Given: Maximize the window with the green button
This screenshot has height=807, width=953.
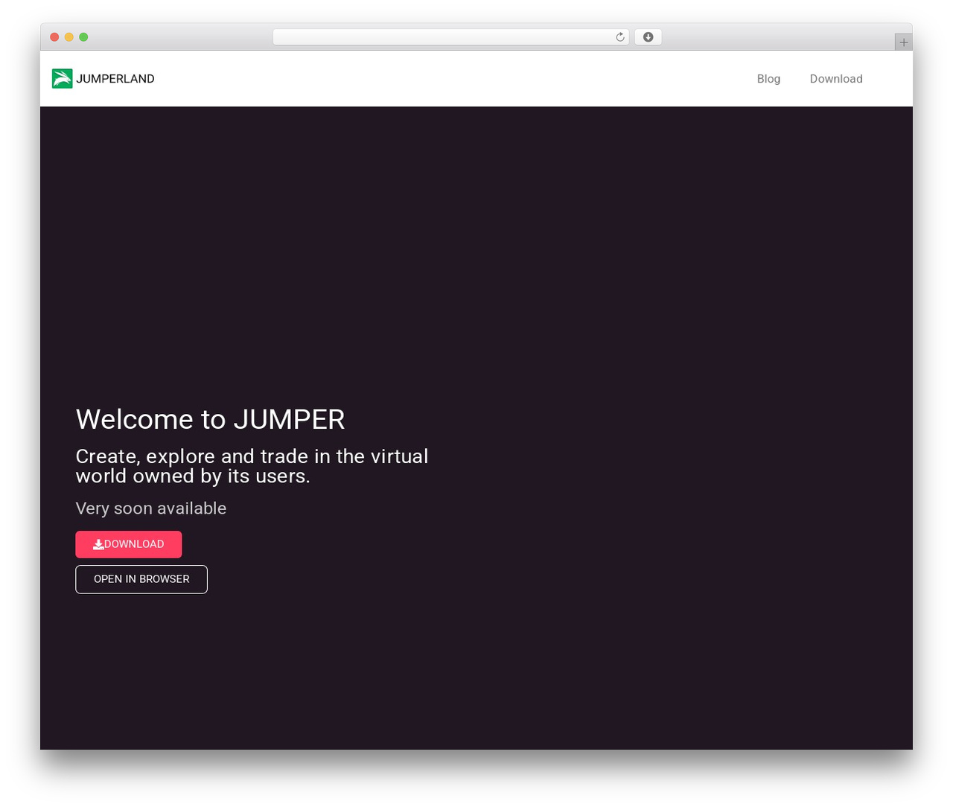Looking at the screenshot, I should [83, 37].
